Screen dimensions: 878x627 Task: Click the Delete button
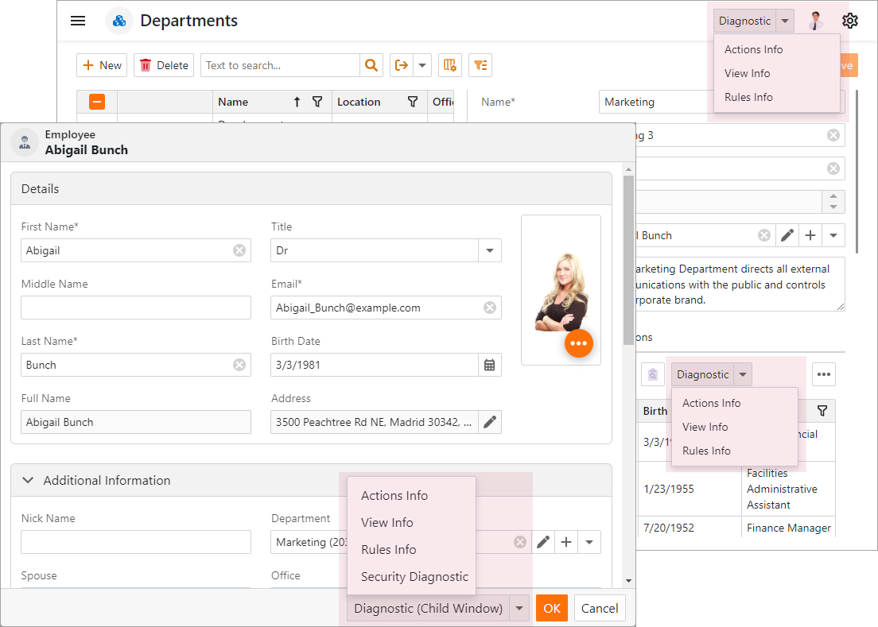[164, 65]
